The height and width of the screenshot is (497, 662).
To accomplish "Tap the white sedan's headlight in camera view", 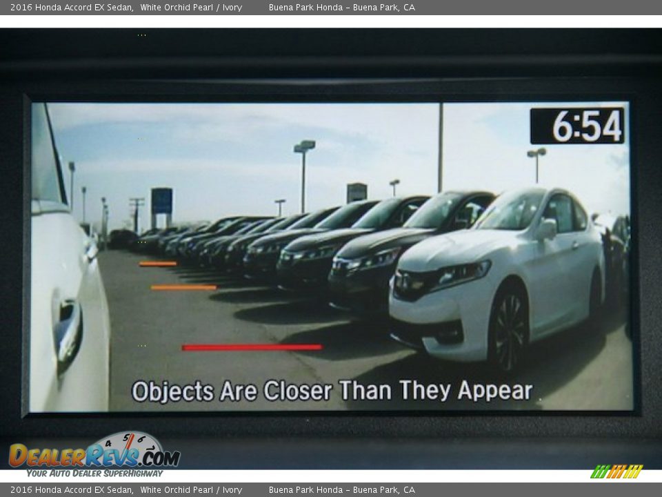I will tap(462, 273).
